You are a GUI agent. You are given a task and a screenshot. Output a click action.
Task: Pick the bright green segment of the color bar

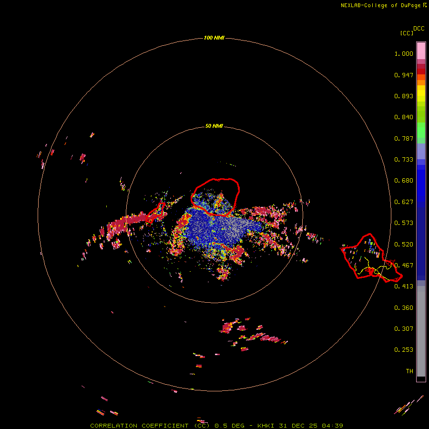click(421, 130)
